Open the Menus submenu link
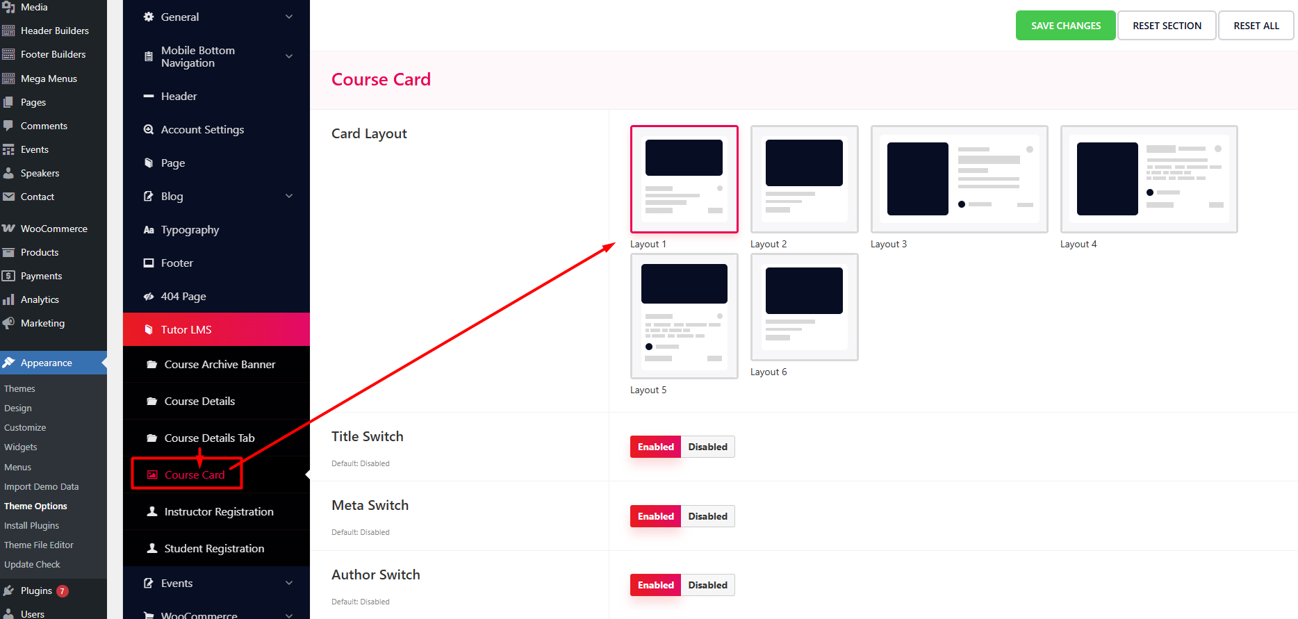This screenshot has height=619, width=1298. pyautogui.click(x=17, y=467)
